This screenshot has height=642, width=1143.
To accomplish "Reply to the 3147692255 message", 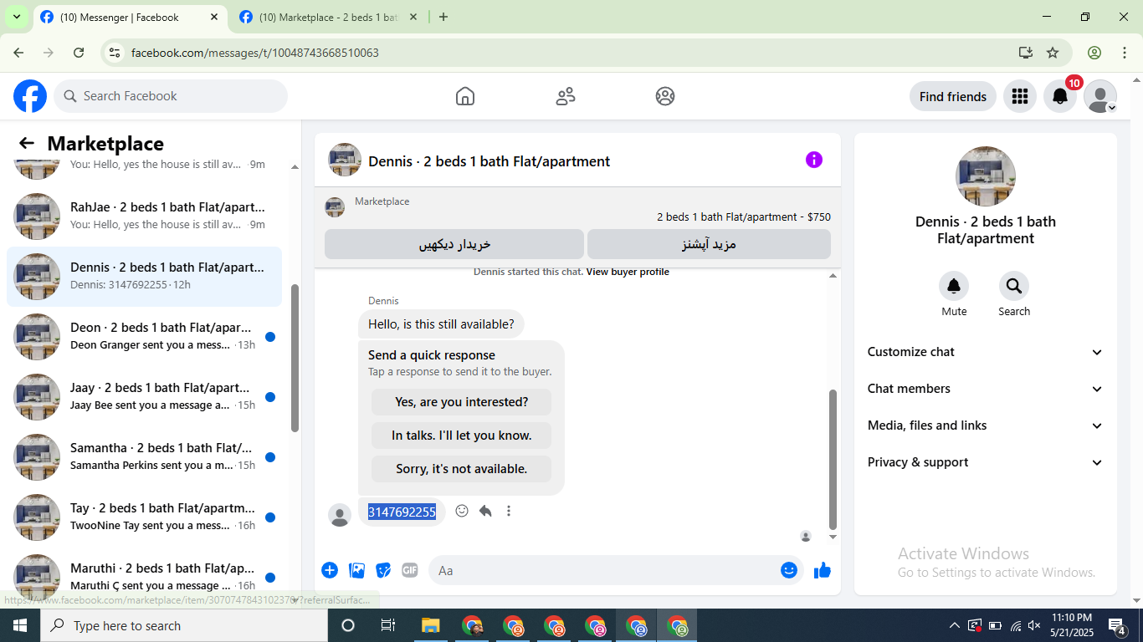I will [485, 511].
